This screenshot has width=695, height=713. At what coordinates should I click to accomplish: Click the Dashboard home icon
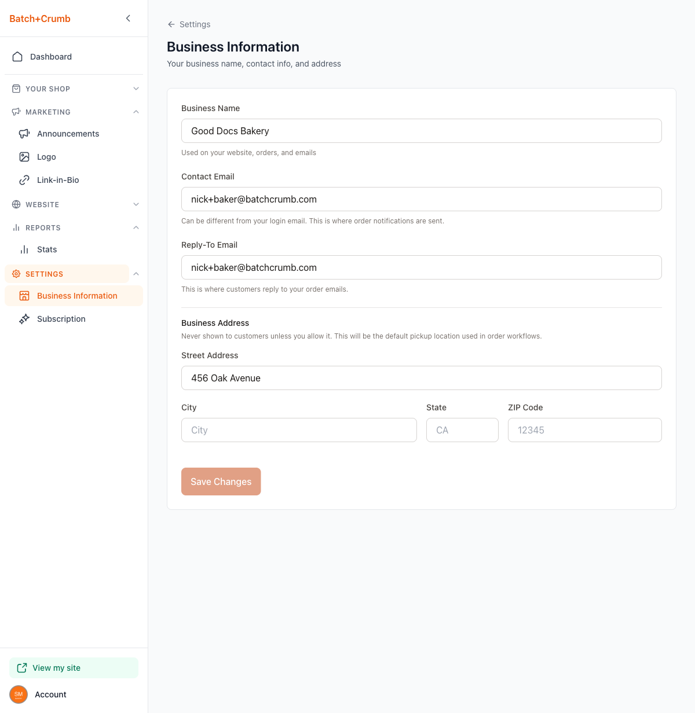[18, 57]
